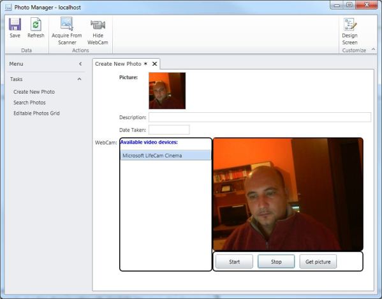Screen dimensions: 382x299
Task: Click the Hide WebCam camera icon
Action: point(98,25)
